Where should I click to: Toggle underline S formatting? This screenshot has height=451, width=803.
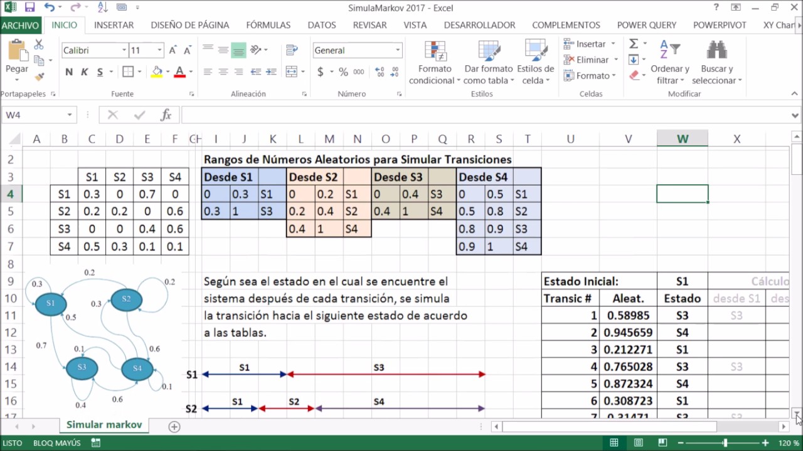tap(100, 72)
